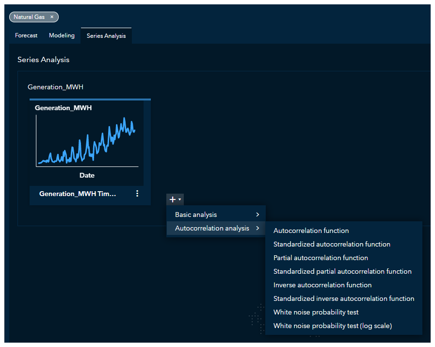The width and height of the screenshot is (435, 347).
Task: Pick Partial autocorrelation function
Action: coord(321,258)
